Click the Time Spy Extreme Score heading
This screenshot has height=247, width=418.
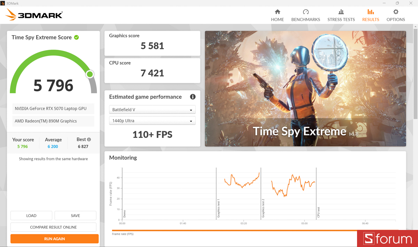click(41, 37)
